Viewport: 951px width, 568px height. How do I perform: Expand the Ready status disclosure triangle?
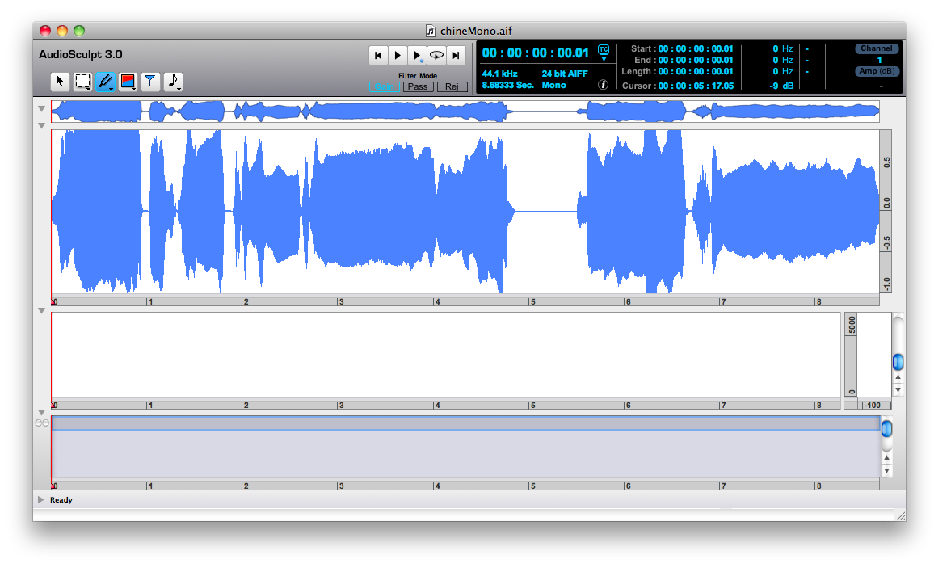[40, 499]
